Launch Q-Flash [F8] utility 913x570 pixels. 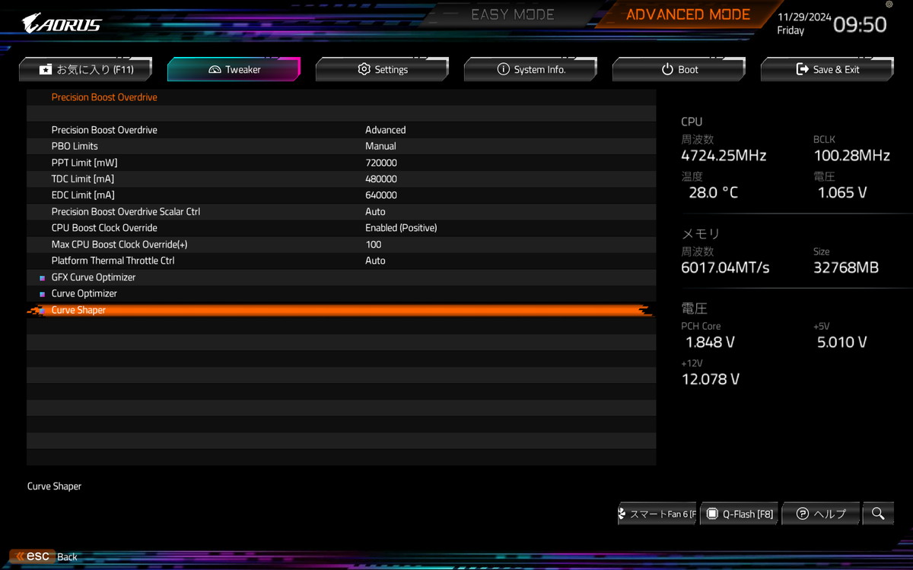[x=739, y=514]
